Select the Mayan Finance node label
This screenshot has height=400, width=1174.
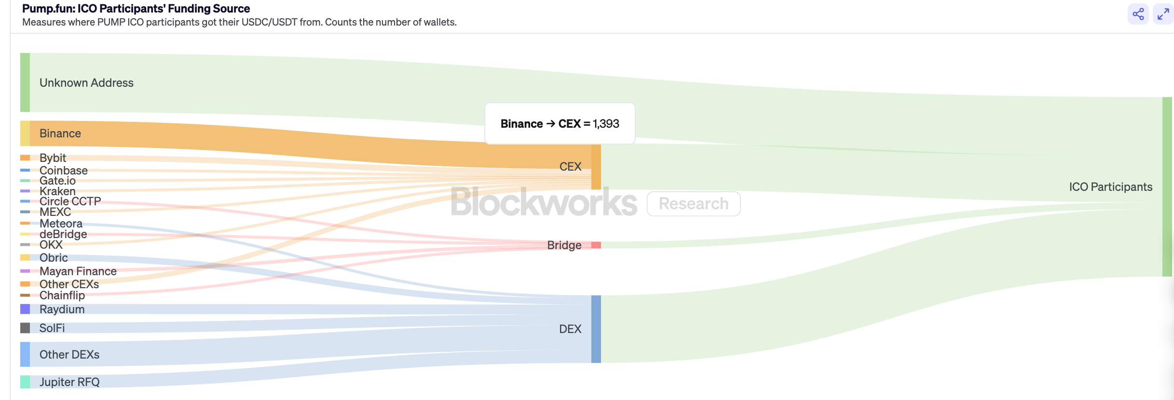(x=78, y=271)
